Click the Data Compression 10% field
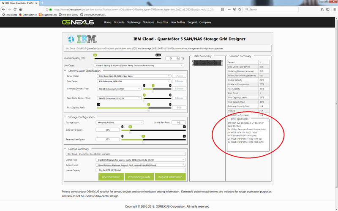This screenshot has width=338, height=211. pos(108,130)
